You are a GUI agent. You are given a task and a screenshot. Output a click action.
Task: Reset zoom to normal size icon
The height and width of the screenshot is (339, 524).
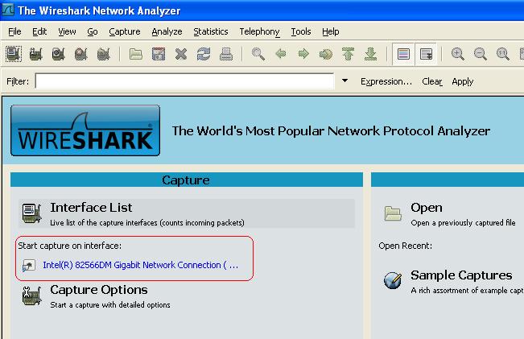[502, 54]
